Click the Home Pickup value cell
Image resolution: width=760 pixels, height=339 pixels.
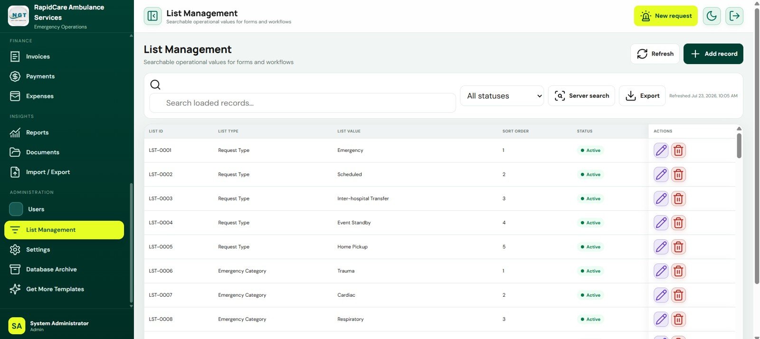pos(352,247)
